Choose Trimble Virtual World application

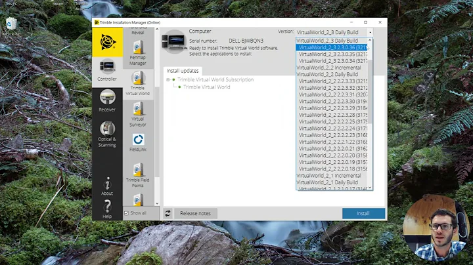138,83
